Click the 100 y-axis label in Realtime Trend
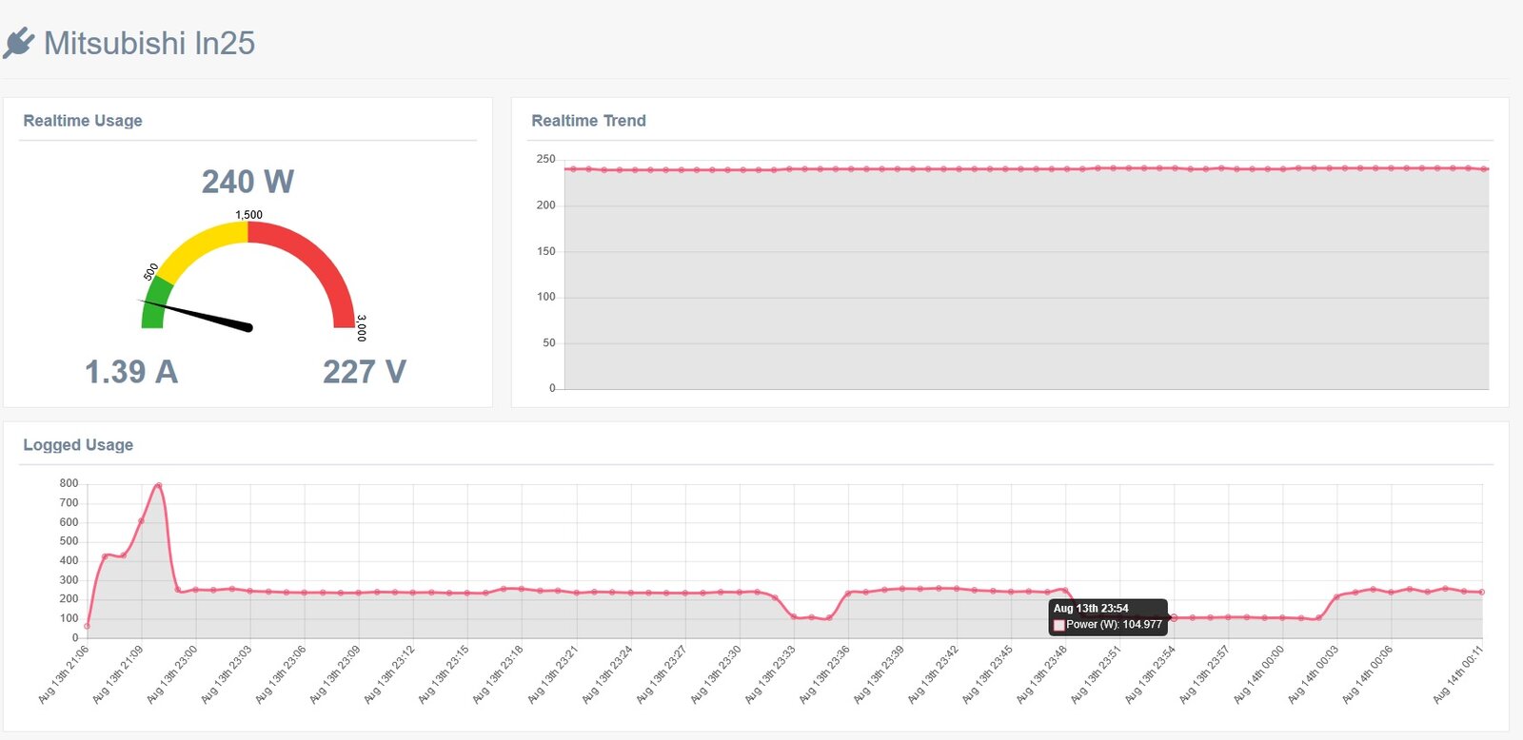The width and height of the screenshot is (1523, 740). pyautogui.click(x=545, y=297)
